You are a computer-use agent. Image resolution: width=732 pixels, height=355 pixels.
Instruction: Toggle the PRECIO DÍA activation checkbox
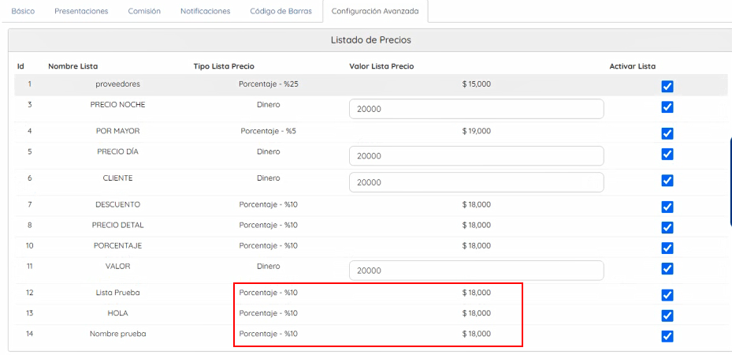[667, 154]
